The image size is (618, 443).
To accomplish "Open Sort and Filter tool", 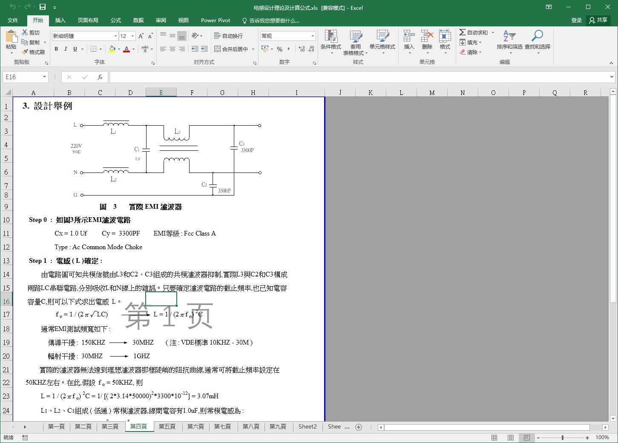I will point(509,37).
